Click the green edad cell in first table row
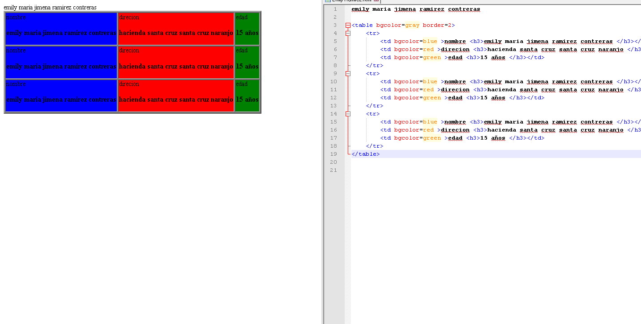Viewport: 641px width, 324px height. (x=247, y=28)
